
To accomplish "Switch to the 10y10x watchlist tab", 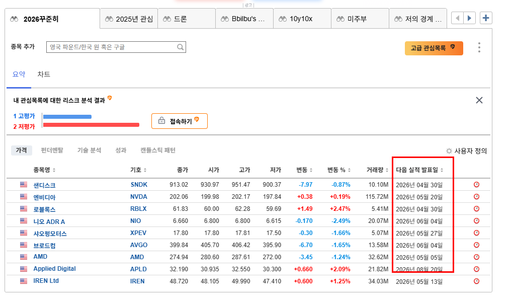I will point(302,19).
